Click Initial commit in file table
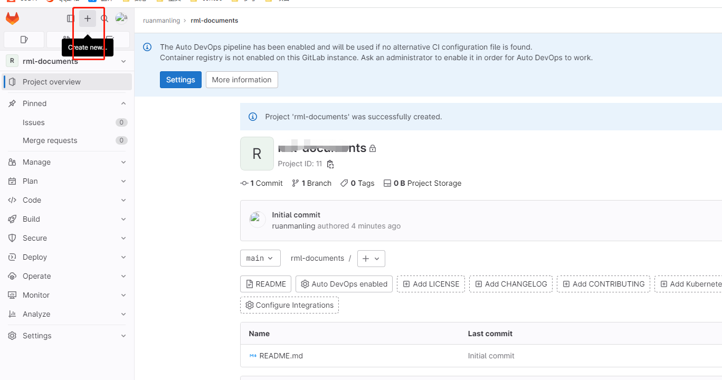This screenshot has width=722, height=380. (491, 356)
